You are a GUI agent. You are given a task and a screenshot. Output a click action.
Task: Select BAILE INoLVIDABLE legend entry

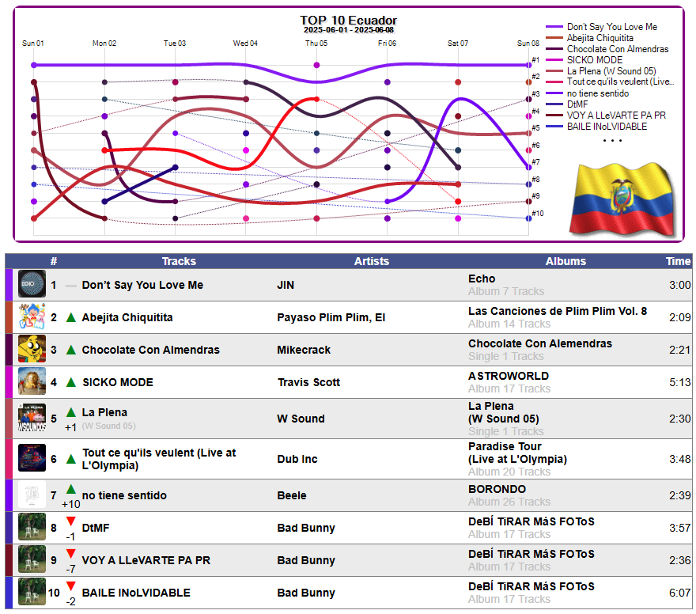pos(596,127)
